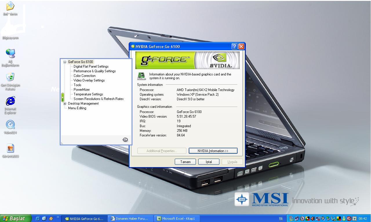
Task: Click the TR language indicator
Action: pyautogui.click(x=281, y=219)
